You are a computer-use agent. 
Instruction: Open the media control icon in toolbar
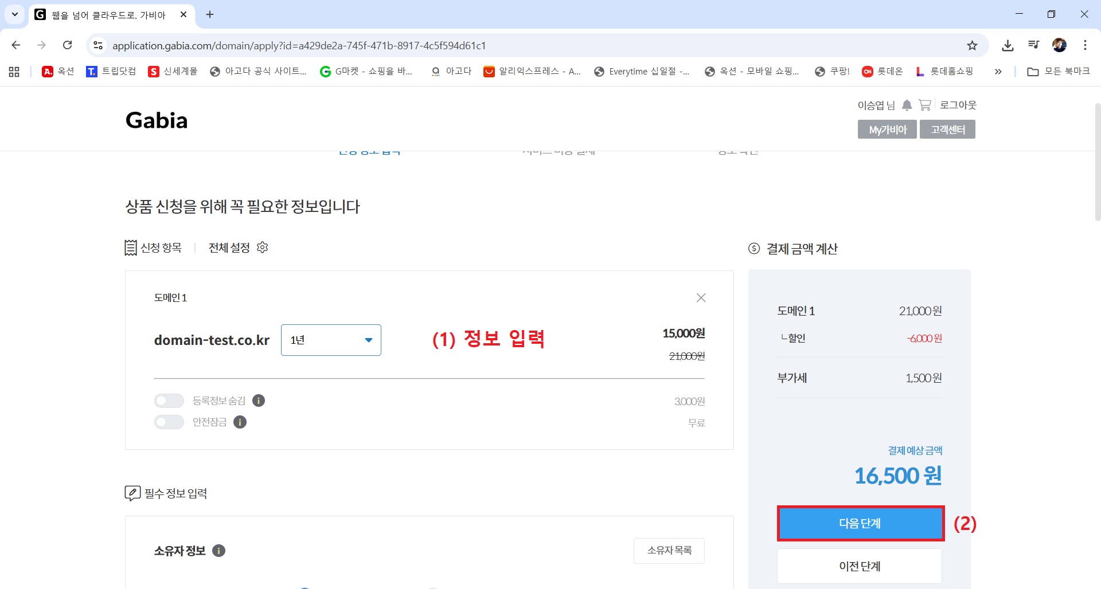pyautogui.click(x=1033, y=45)
